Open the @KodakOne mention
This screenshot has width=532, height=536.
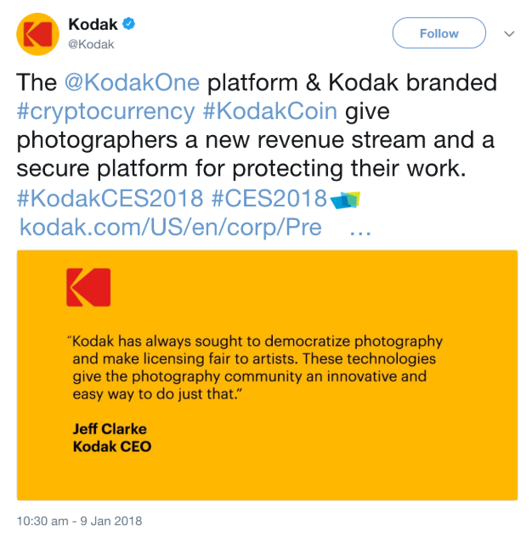pyautogui.click(x=132, y=82)
